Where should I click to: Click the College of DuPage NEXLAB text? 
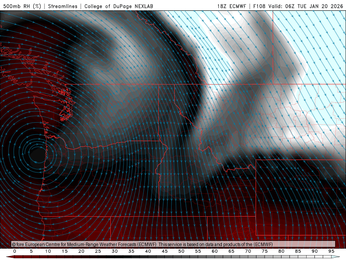[x=119, y=6]
